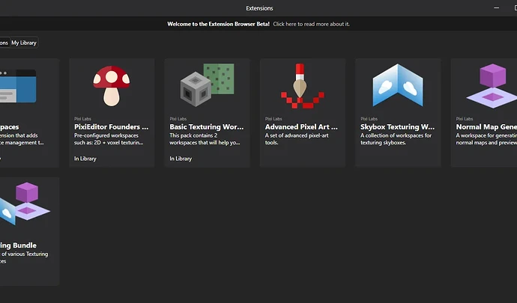Click here to read more about beta
This screenshot has height=303, width=517.
tap(311, 24)
